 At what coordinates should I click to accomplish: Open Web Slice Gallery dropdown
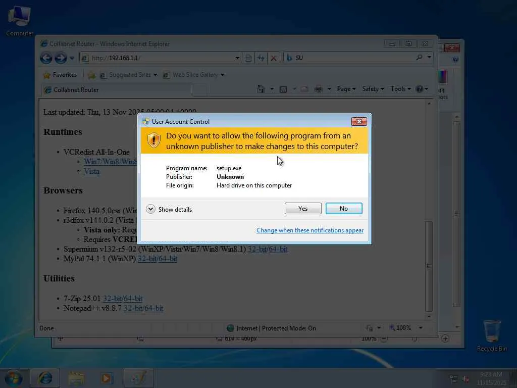pyautogui.click(x=194, y=75)
